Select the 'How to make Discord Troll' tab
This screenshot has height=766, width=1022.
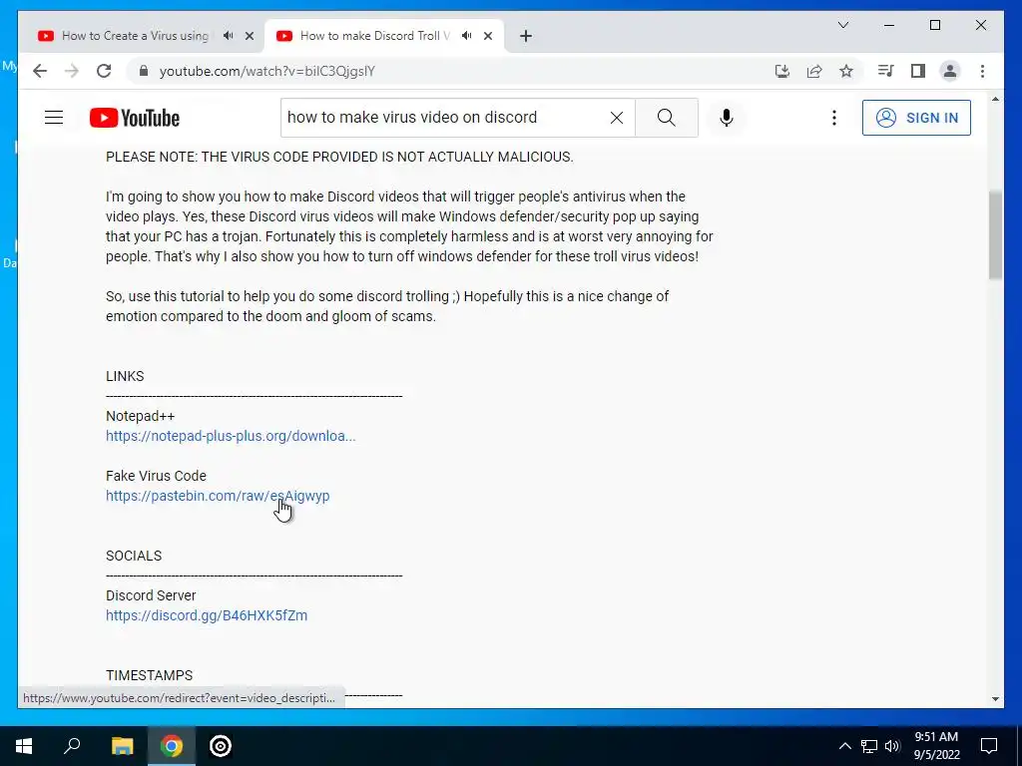pos(375,36)
